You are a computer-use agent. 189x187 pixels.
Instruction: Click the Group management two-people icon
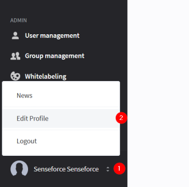tap(15, 56)
